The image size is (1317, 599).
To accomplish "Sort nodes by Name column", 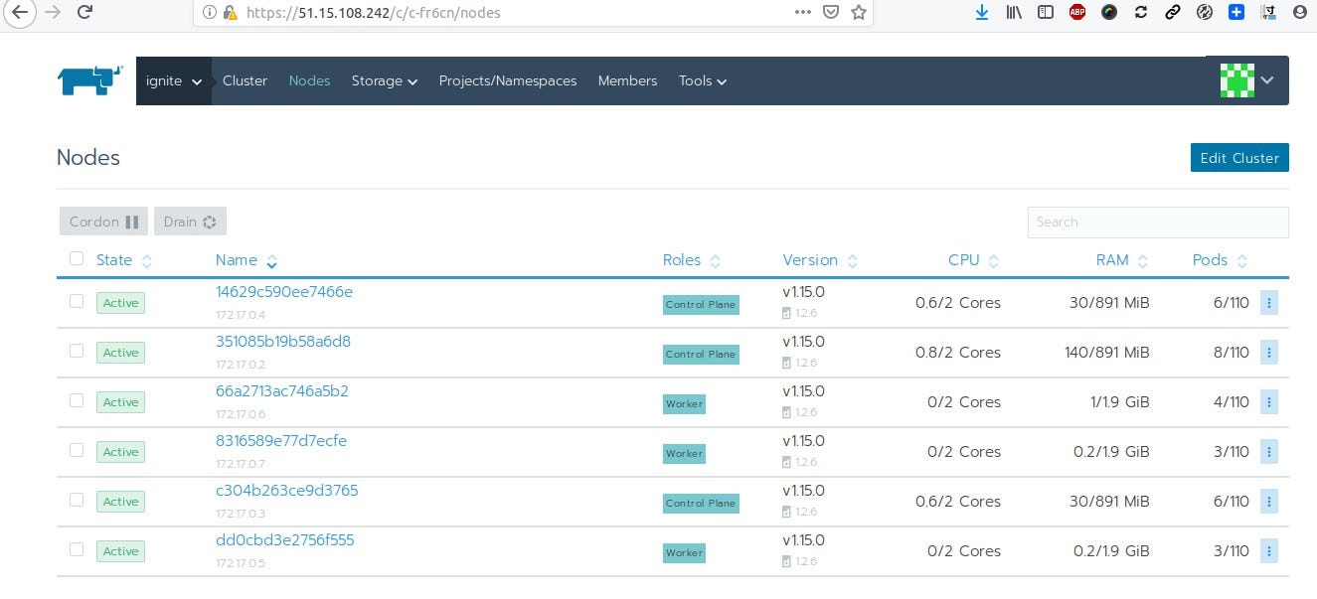I will tap(247, 260).
